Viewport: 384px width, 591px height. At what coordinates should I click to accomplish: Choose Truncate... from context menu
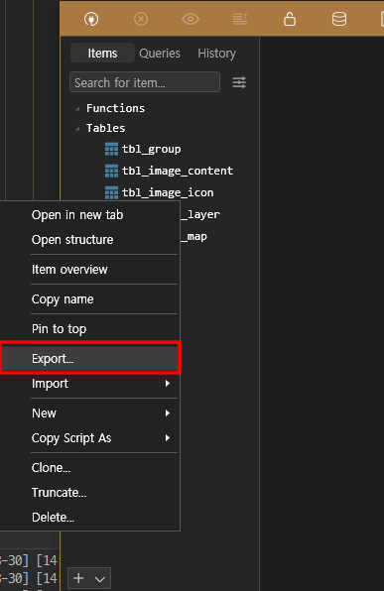click(x=59, y=493)
